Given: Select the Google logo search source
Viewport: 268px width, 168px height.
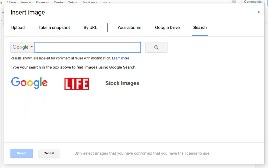Looking at the screenshot, I should tap(29, 83).
